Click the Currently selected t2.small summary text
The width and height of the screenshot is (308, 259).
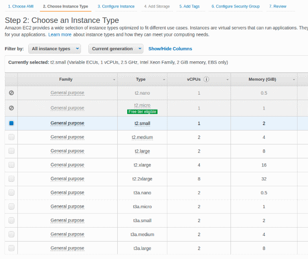coord(118,62)
